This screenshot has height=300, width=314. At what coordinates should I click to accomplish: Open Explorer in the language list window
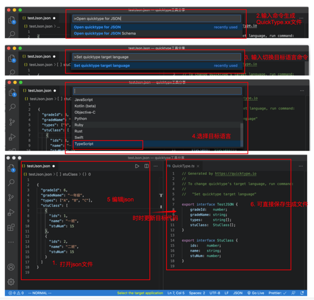point(13,93)
